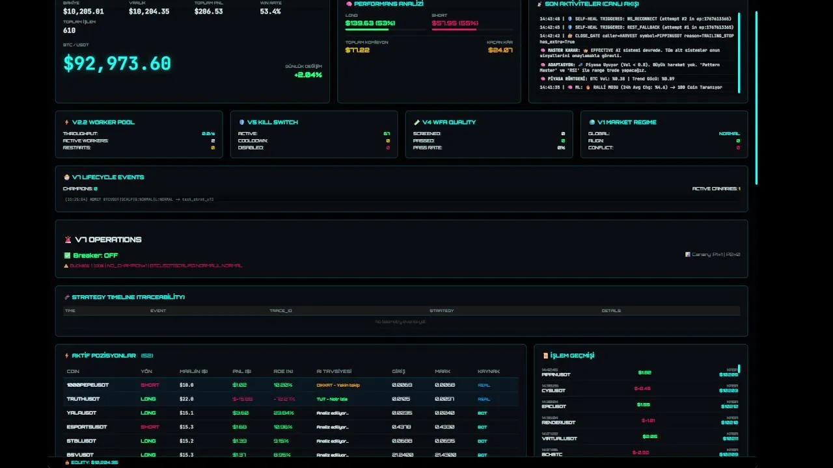
Task: Open EPICUSDT entry in trade history
Action: (x=640, y=404)
